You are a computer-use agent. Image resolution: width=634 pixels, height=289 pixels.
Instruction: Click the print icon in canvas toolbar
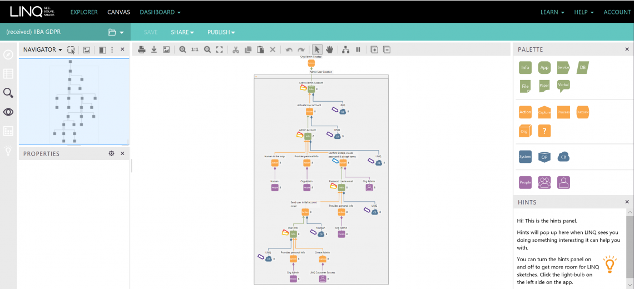(141, 49)
